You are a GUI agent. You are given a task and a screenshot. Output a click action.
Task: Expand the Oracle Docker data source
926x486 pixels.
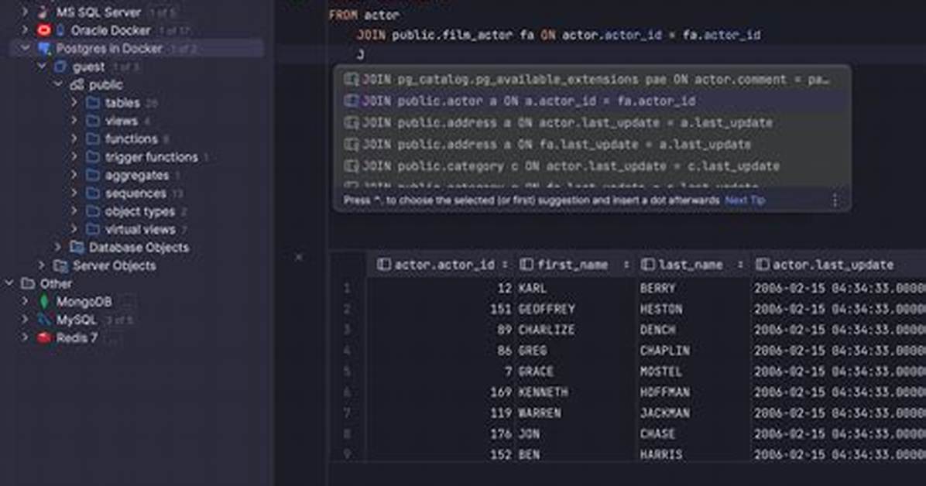(x=24, y=29)
